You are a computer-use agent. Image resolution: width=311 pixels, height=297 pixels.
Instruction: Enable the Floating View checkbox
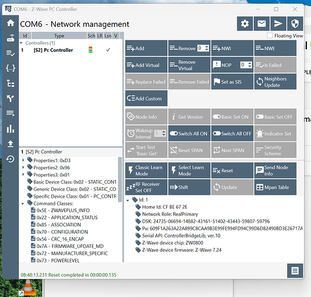(269, 36)
